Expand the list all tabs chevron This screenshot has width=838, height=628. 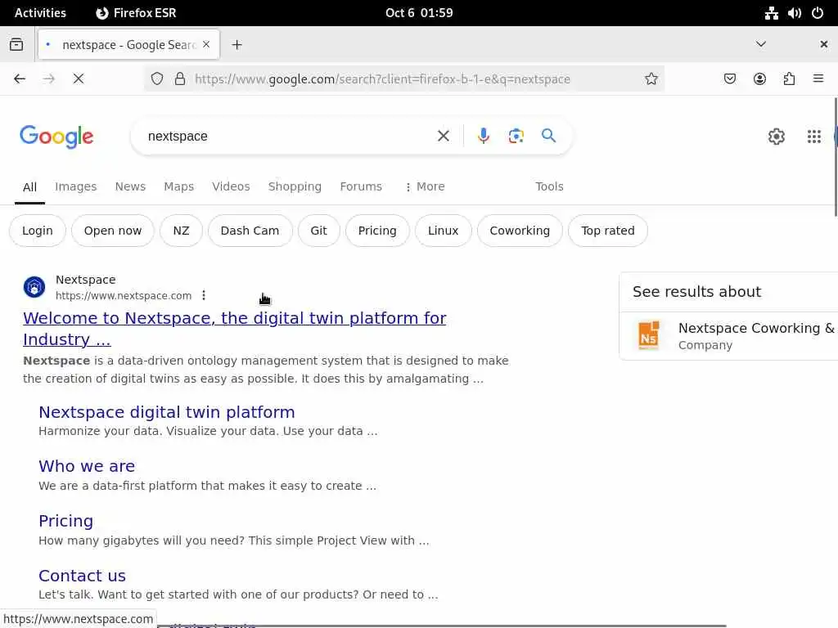pyautogui.click(x=760, y=44)
